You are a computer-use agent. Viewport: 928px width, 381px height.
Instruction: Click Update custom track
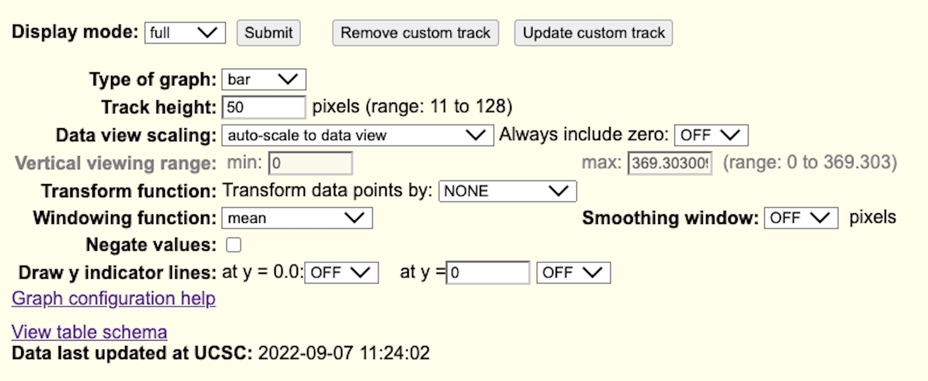[593, 33]
